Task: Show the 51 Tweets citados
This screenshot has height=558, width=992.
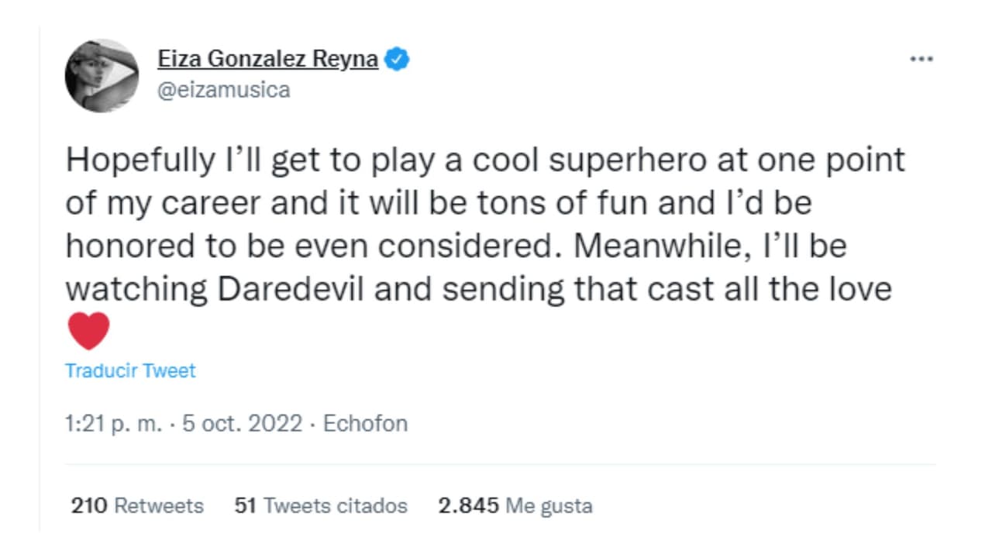Action: point(320,506)
